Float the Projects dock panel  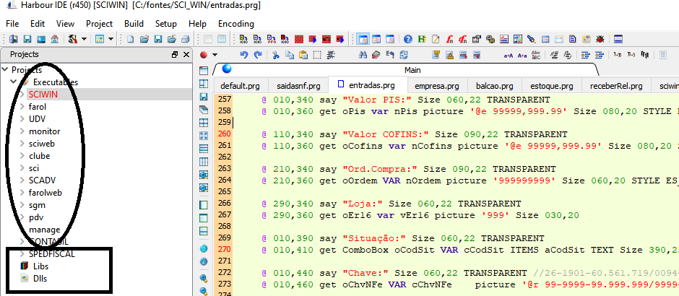click(x=175, y=55)
